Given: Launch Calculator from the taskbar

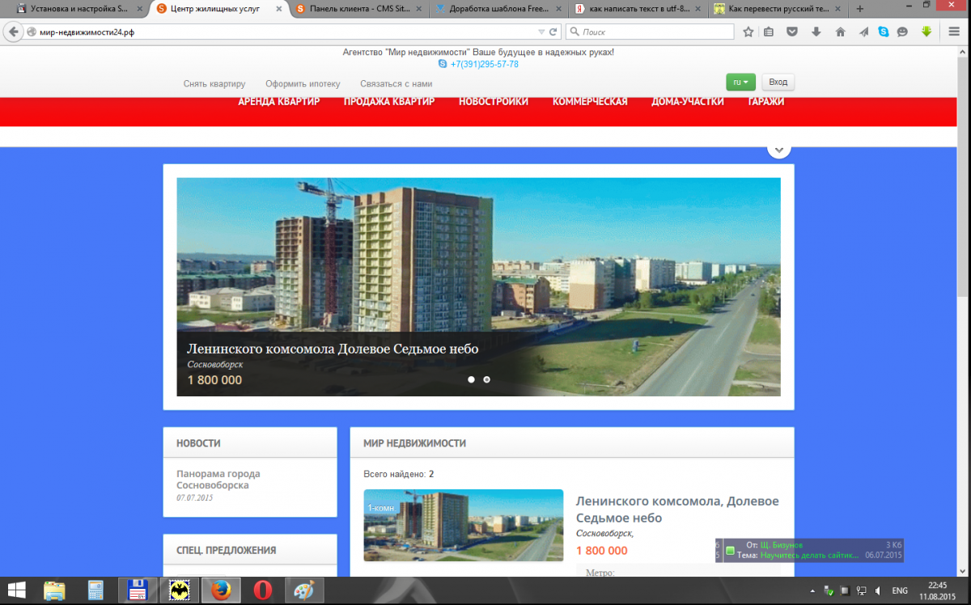Looking at the screenshot, I should point(96,590).
